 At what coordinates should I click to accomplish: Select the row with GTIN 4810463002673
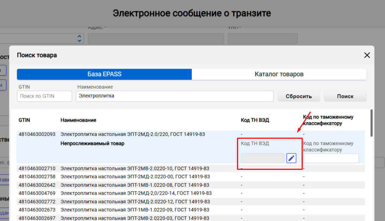click(37, 210)
